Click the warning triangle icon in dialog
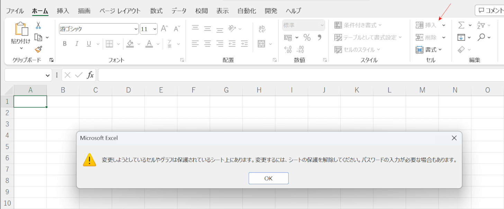Screen dimensions: 504x209 [x=89, y=160]
